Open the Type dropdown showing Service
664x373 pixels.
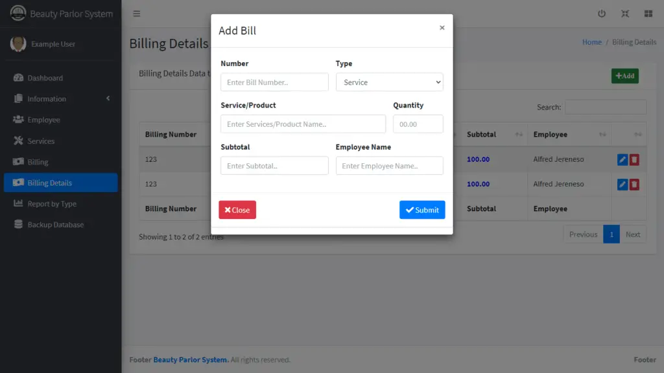tap(389, 82)
